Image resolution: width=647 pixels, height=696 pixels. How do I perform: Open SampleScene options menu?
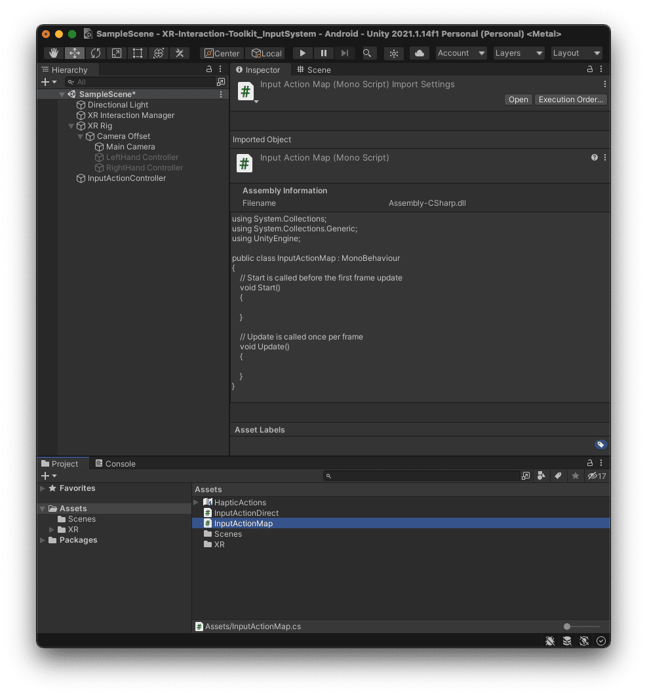221,94
